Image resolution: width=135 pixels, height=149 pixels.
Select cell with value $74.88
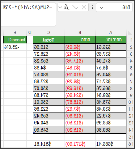48,95
